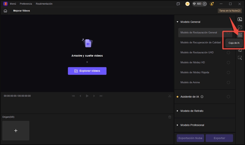Select Modelo de Restauración UHD radio
Viewport: 245px width, 145px height.
tap(228, 52)
